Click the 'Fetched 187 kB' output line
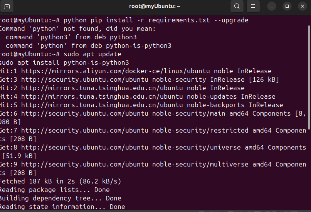The height and width of the screenshot is (212, 311). tap(60, 181)
